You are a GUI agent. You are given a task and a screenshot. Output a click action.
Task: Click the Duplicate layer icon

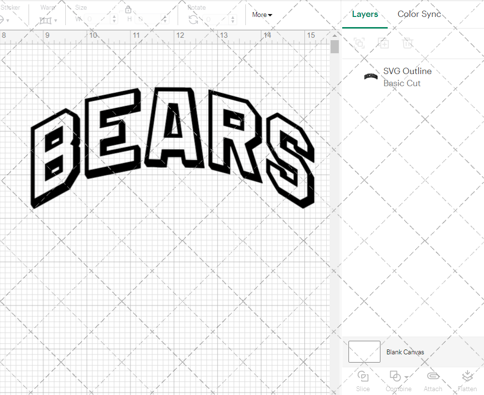point(383,43)
